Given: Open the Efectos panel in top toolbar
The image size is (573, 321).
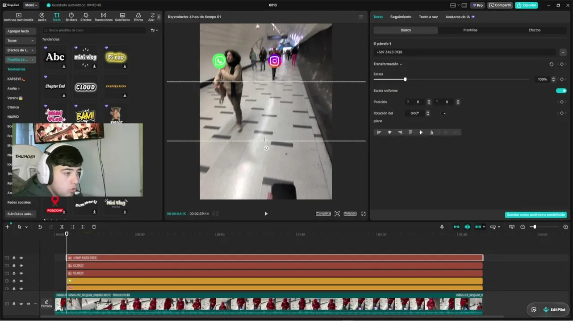Looking at the screenshot, I should (86, 17).
